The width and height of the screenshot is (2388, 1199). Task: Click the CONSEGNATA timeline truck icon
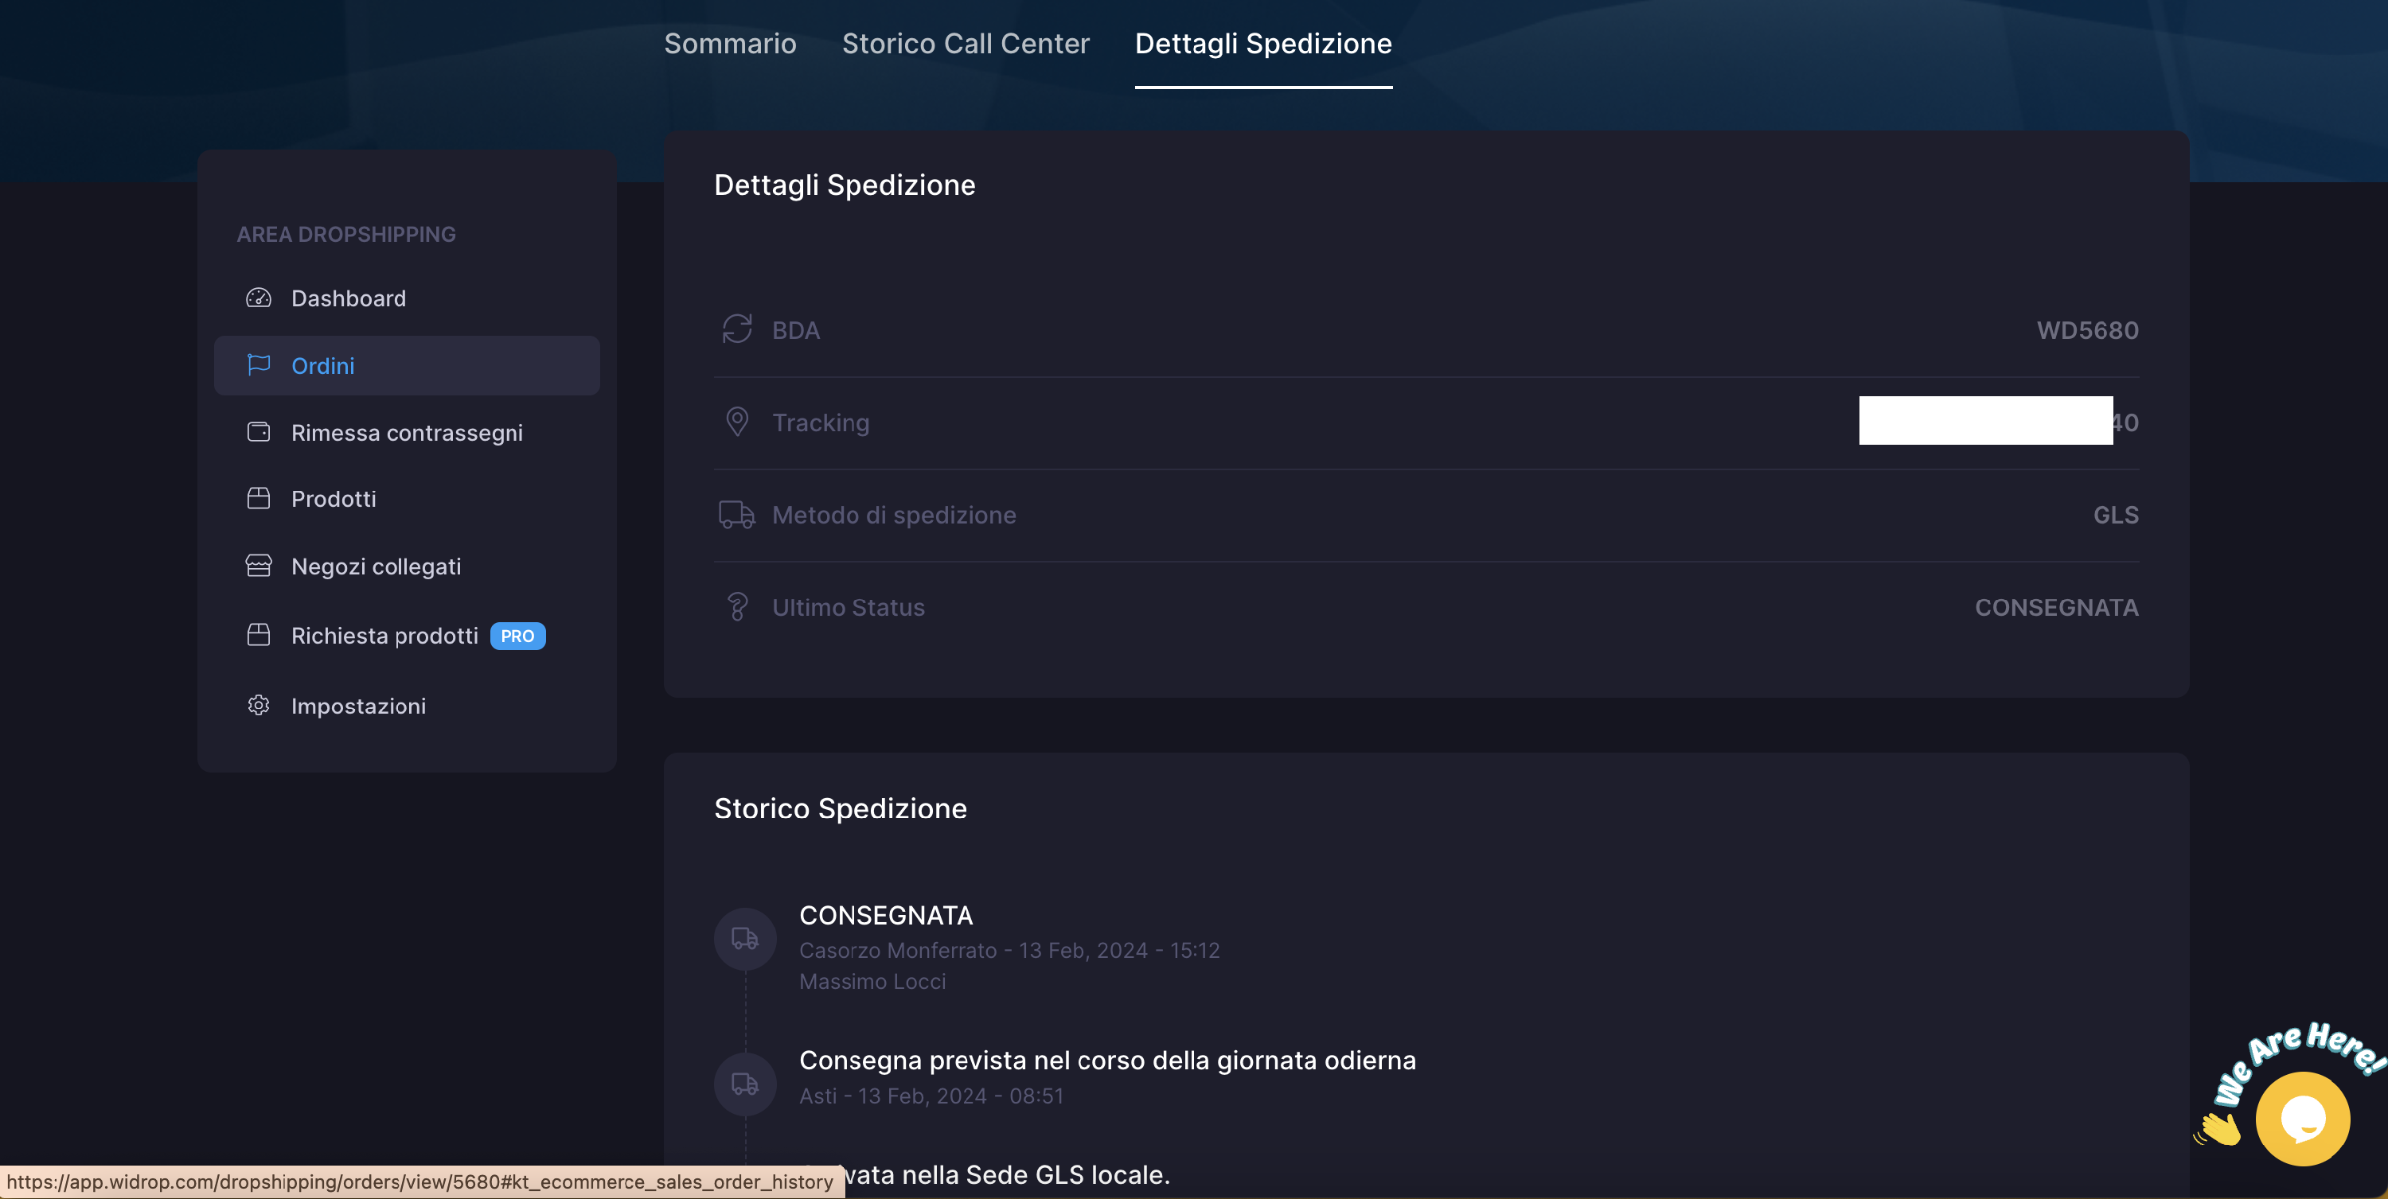(744, 938)
